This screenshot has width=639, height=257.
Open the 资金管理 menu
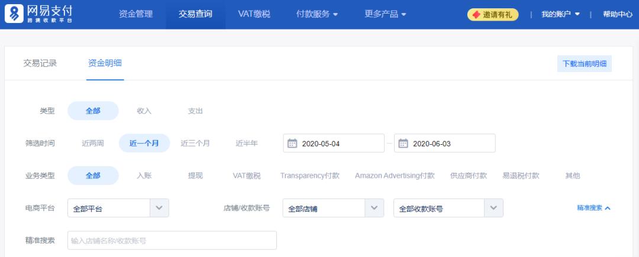pyautogui.click(x=135, y=14)
